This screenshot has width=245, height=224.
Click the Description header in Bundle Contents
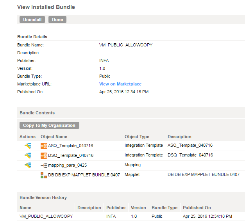click(205, 137)
